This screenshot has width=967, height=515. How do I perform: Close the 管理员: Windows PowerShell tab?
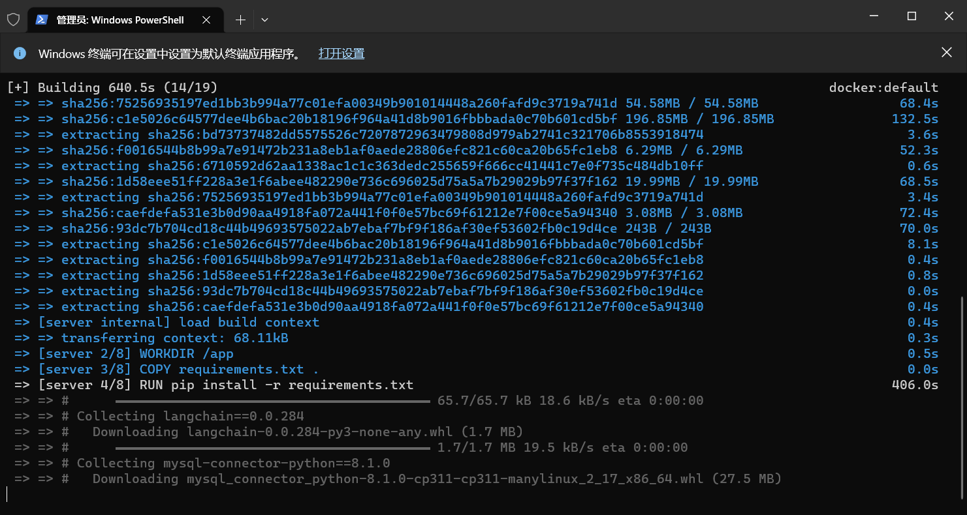click(x=206, y=20)
